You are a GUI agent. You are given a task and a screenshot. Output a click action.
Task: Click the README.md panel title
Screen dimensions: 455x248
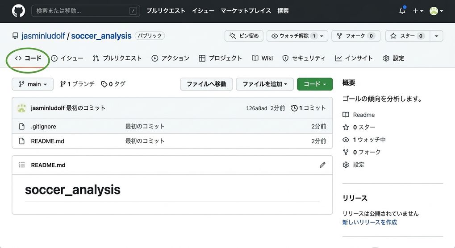click(48, 165)
